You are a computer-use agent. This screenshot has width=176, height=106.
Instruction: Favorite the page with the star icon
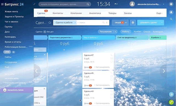(50, 23)
